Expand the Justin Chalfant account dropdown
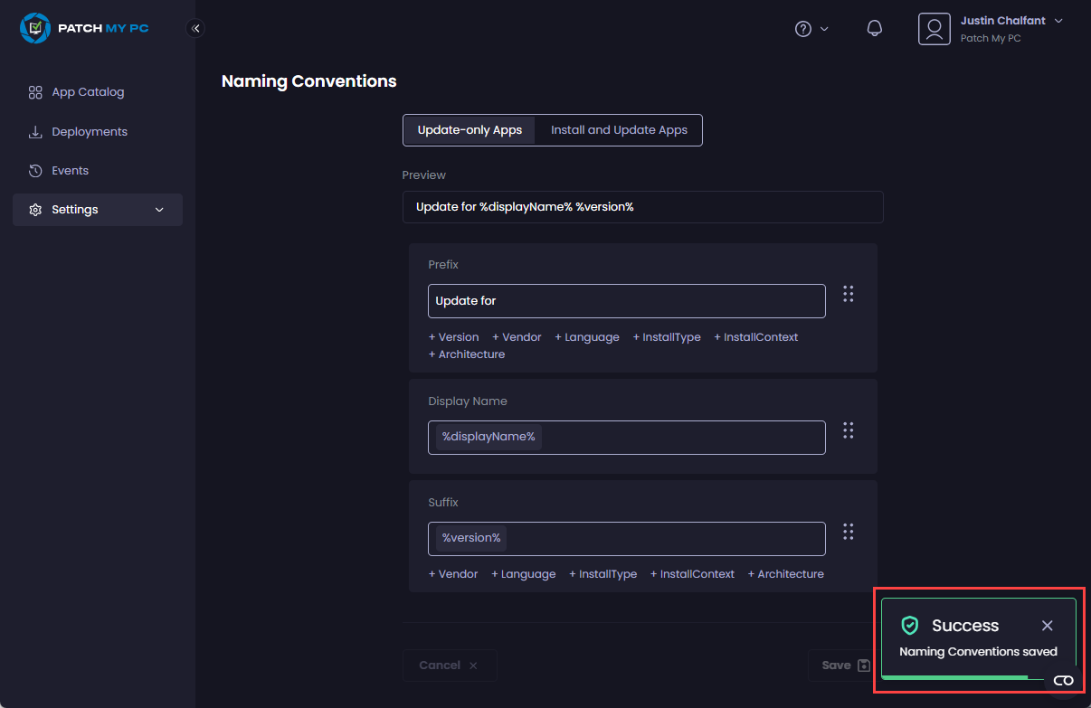 click(1058, 20)
